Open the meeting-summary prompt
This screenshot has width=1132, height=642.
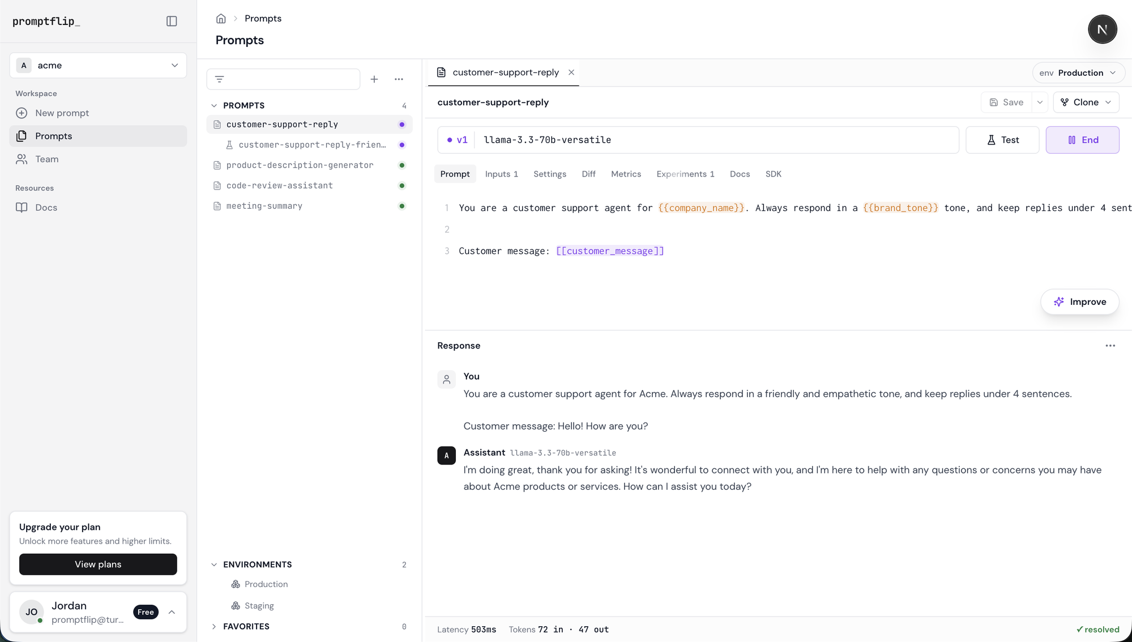(309, 206)
